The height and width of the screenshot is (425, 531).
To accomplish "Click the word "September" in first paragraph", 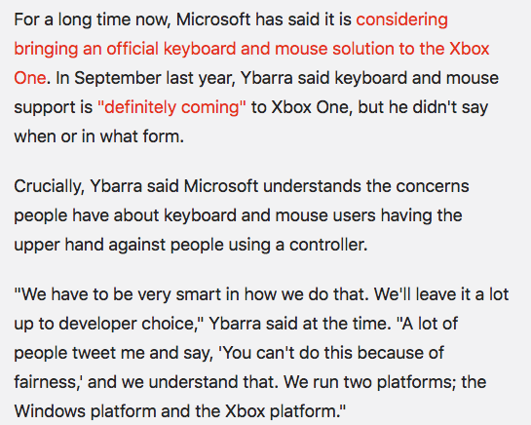I will 118,78.
